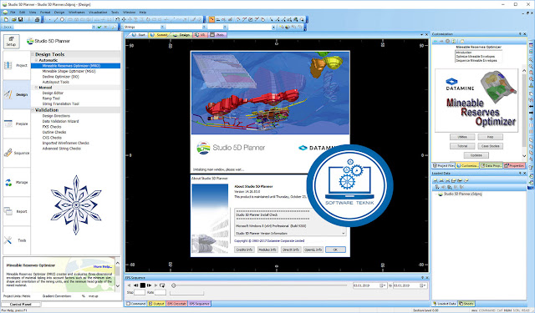Collapse the Validation section
Screen dimensions: 535x313
[x=33, y=110]
